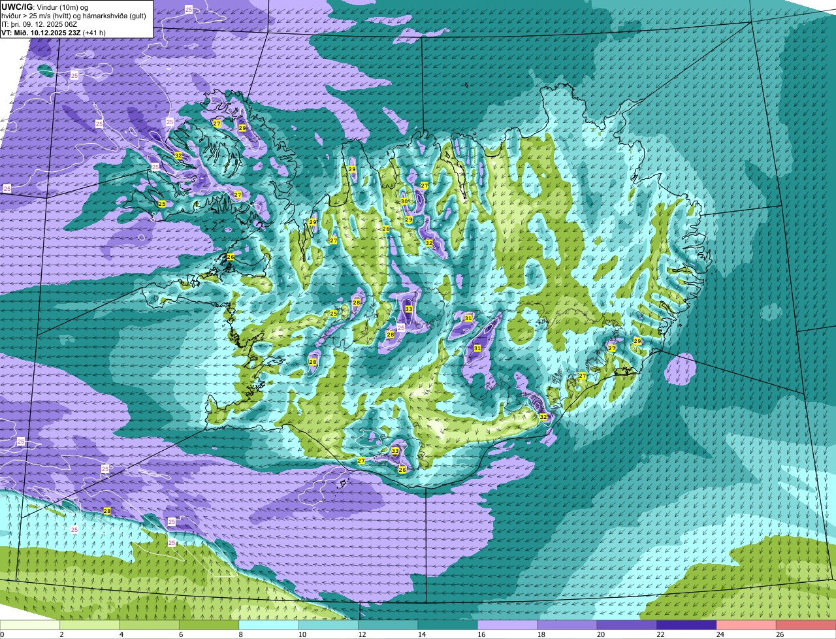Click the yellow "29" gust label on the east coast

pos(637,341)
